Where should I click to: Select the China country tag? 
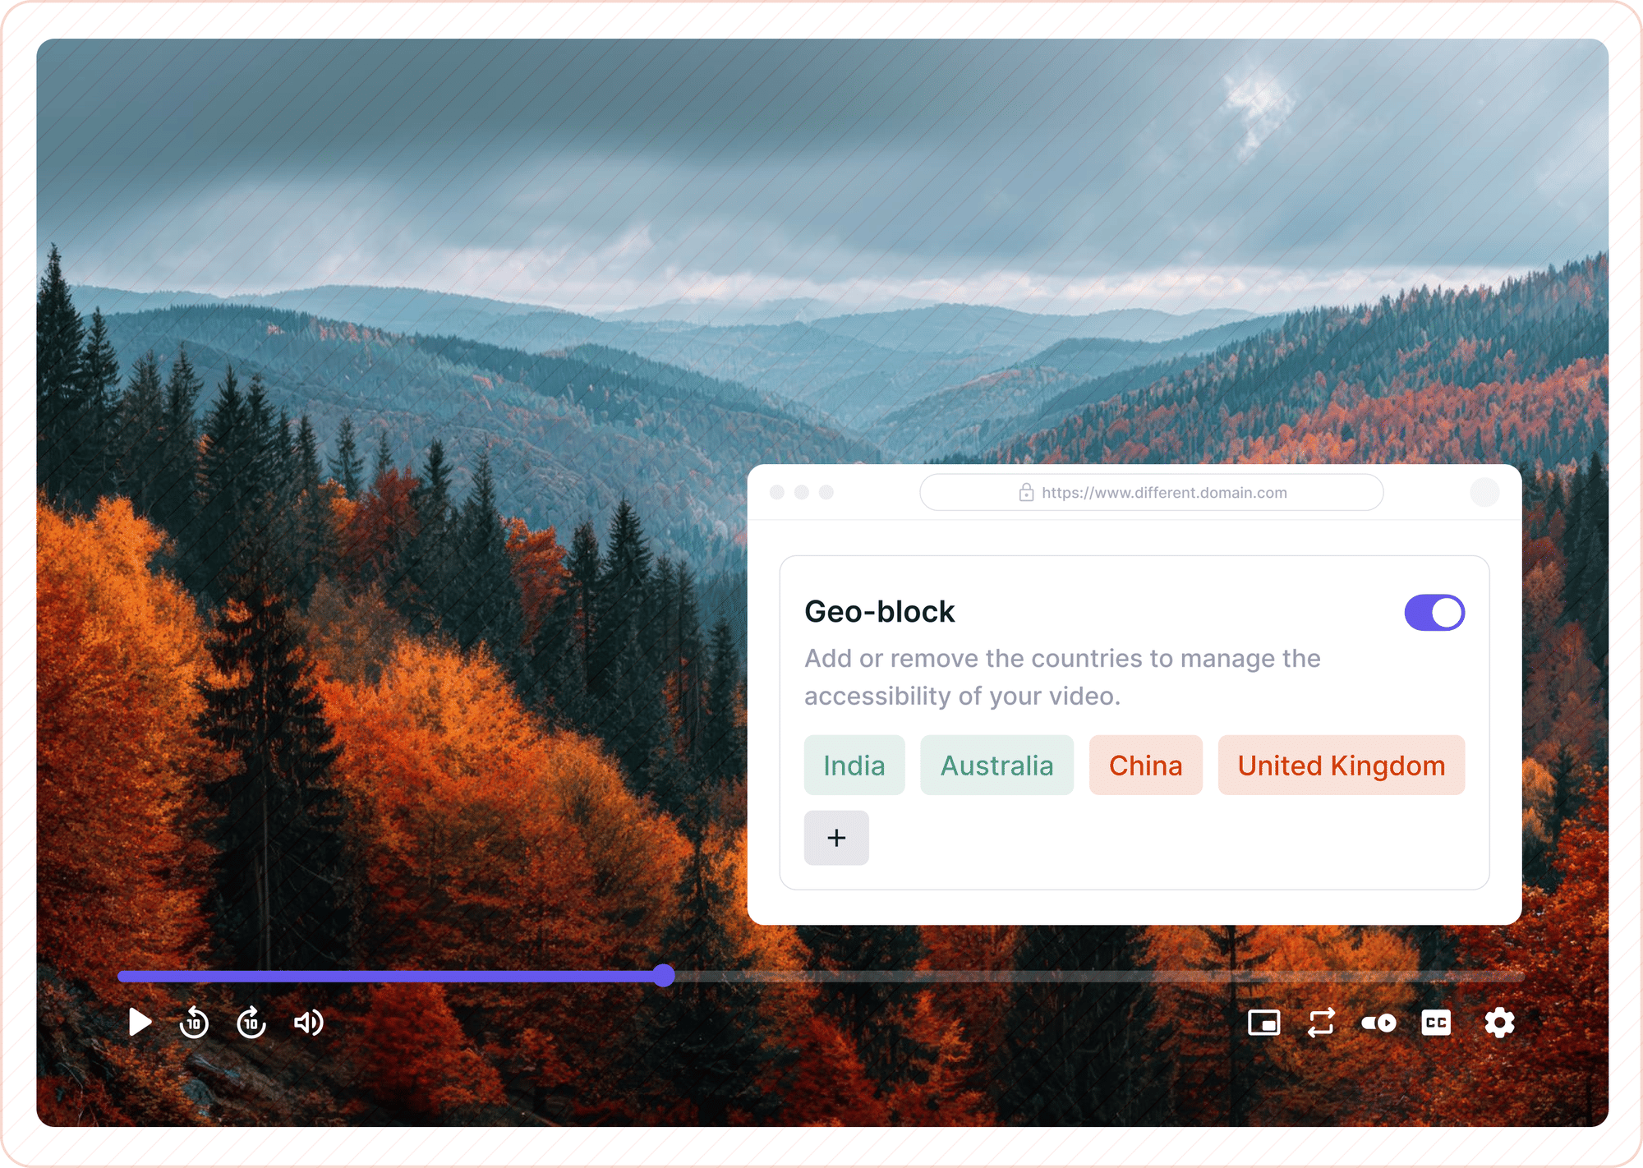[1145, 765]
